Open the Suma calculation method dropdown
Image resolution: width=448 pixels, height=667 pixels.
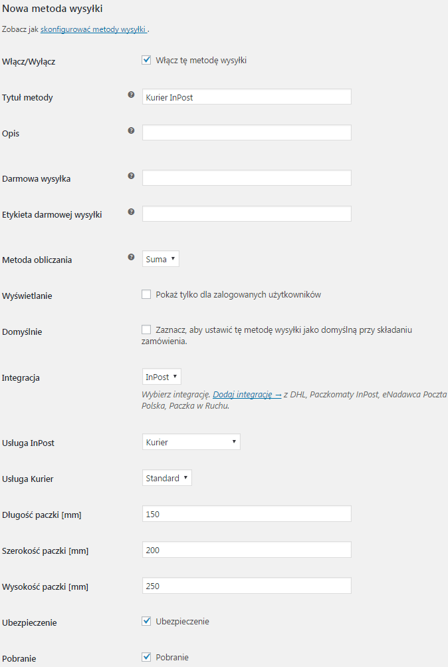160,259
